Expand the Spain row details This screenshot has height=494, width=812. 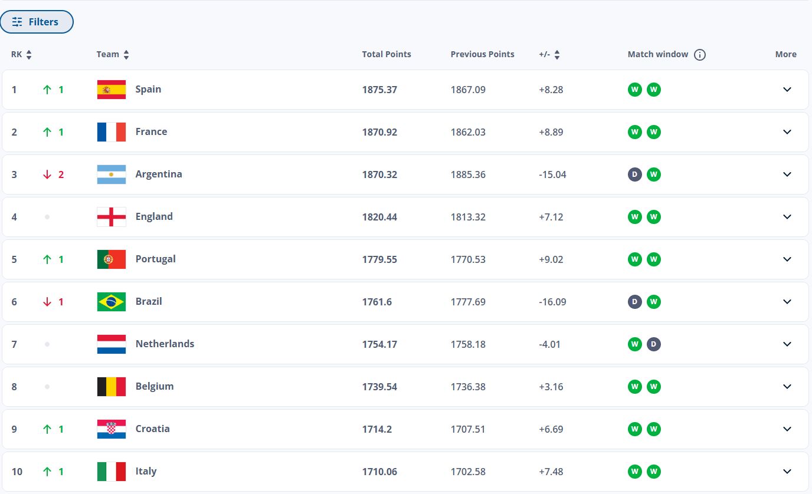pyautogui.click(x=787, y=90)
